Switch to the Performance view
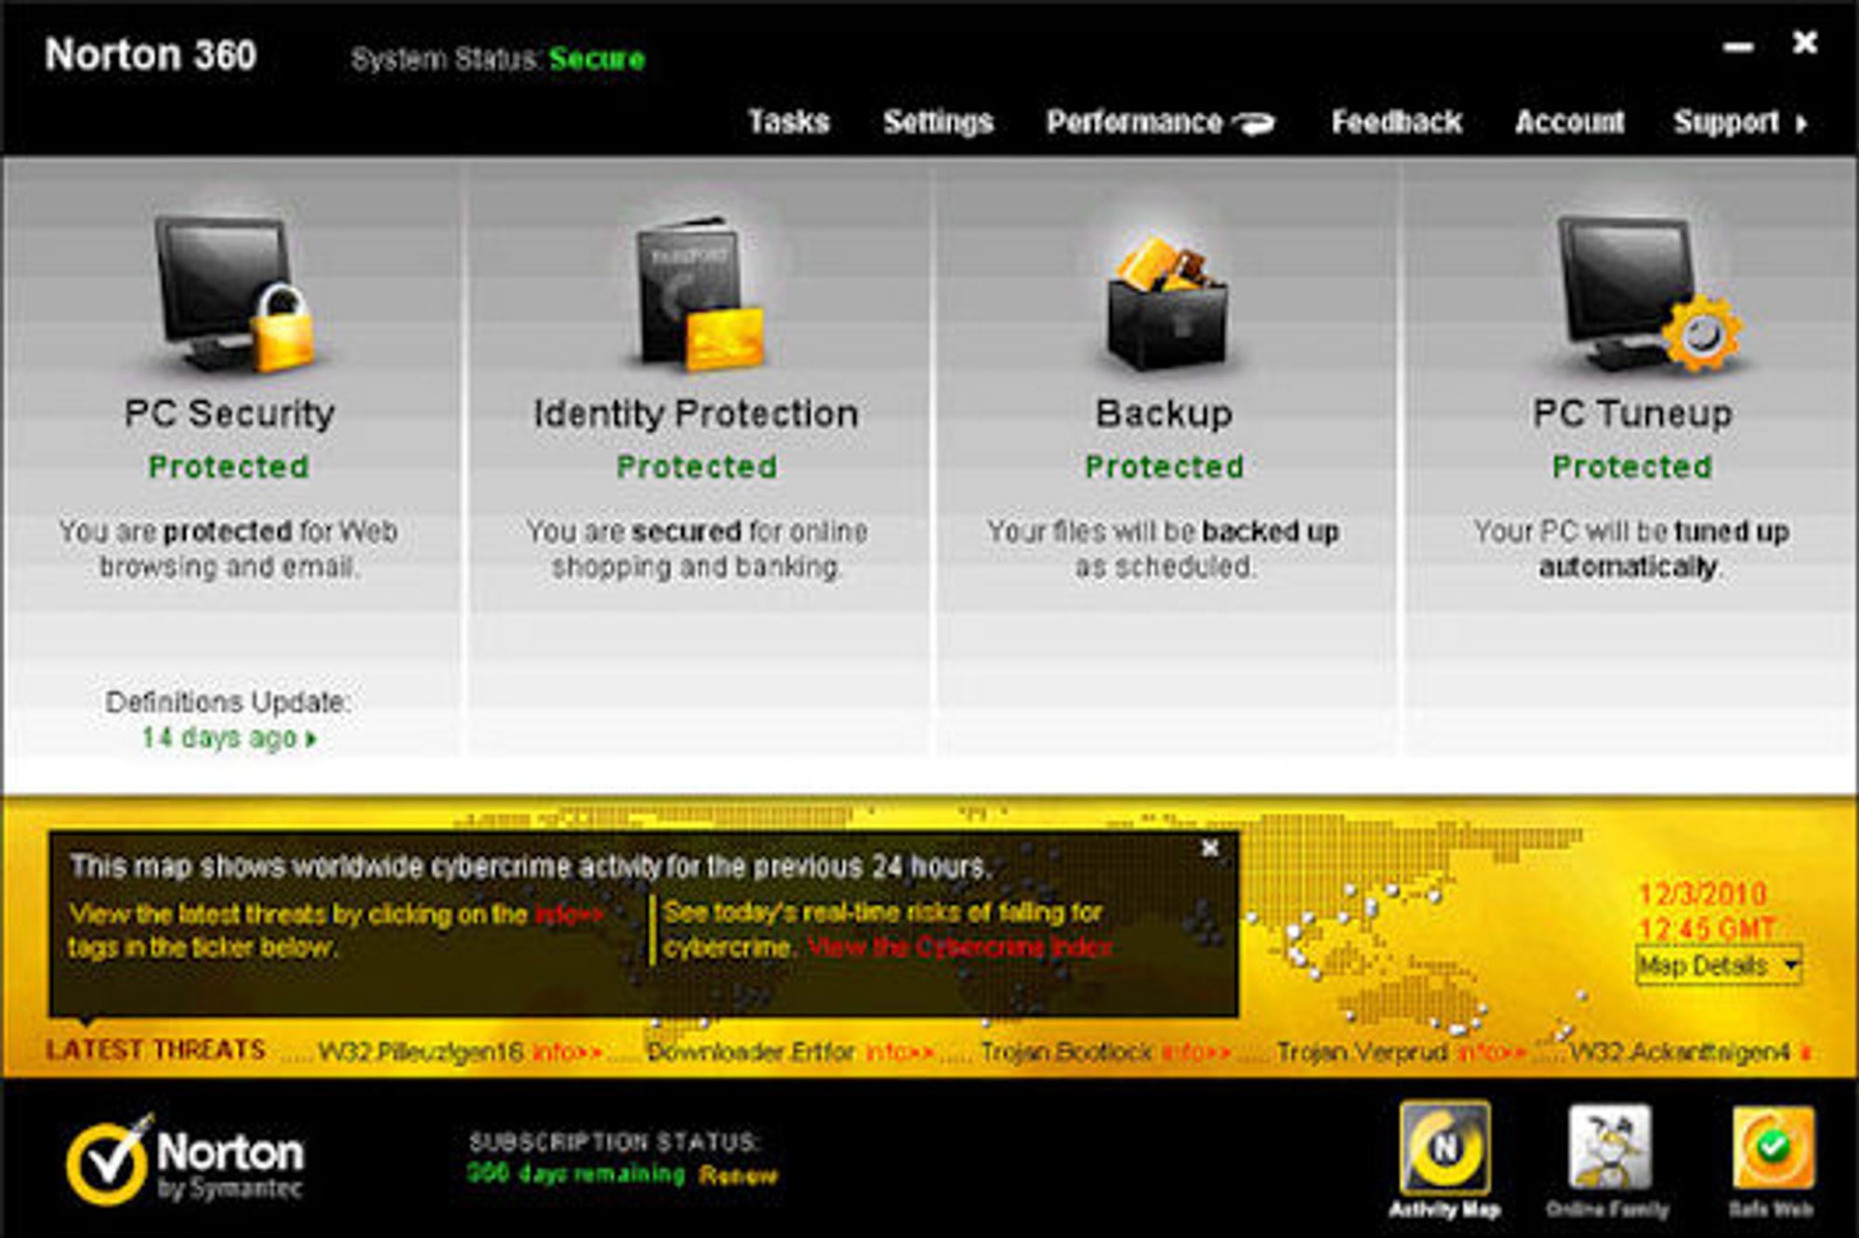The width and height of the screenshot is (1859, 1238). 1134,122
